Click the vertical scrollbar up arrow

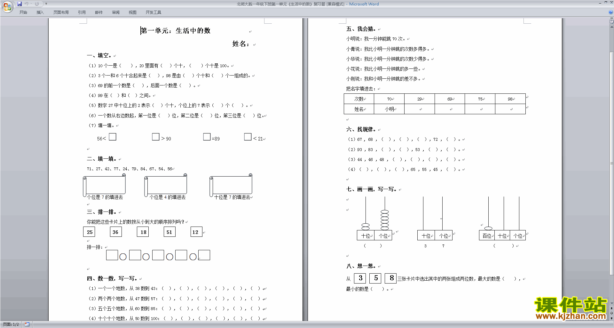click(611, 27)
